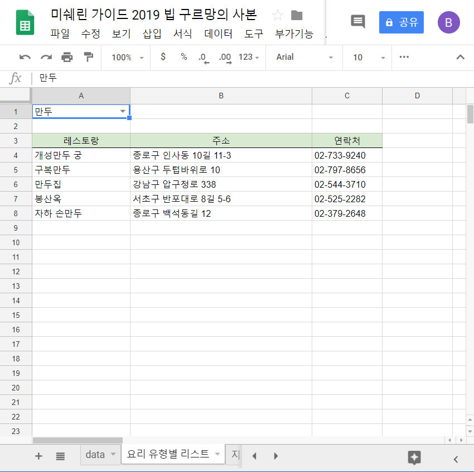This screenshot has width=474, height=472.
Task: Collapse the toolbar with the up chevron
Action: [460, 57]
